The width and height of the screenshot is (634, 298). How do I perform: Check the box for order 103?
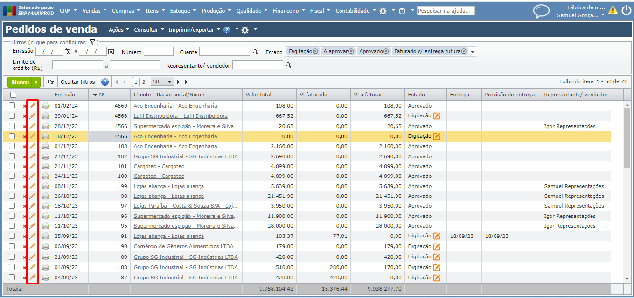[12, 146]
